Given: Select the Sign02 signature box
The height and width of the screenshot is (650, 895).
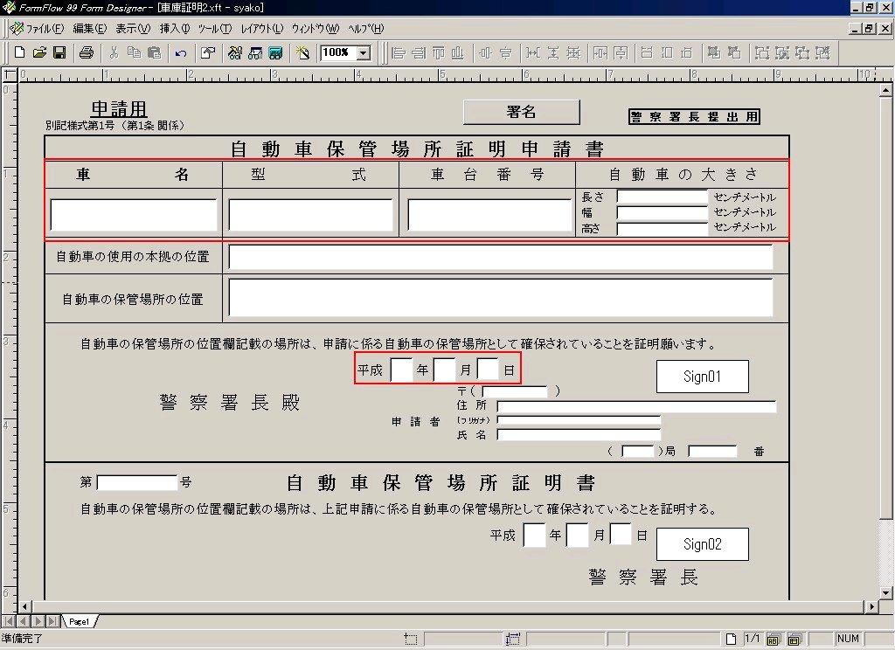Looking at the screenshot, I should point(702,544).
